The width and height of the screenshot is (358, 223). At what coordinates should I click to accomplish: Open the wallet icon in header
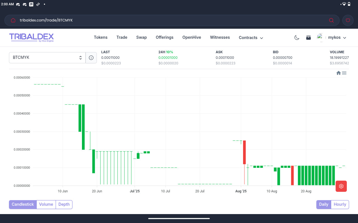[x=308, y=38]
